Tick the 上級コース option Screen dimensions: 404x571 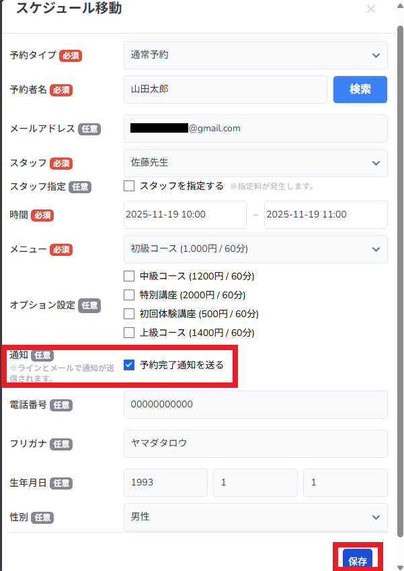[130, 333]
